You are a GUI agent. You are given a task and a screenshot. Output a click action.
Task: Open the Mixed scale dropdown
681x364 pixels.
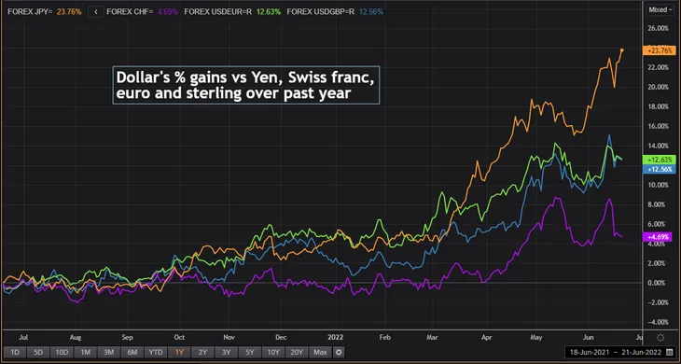pos(660,9)
